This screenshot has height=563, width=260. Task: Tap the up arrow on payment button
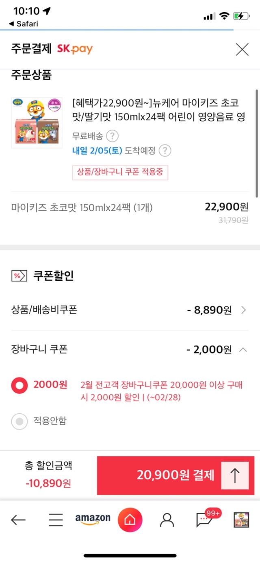[x=235, y=475]
